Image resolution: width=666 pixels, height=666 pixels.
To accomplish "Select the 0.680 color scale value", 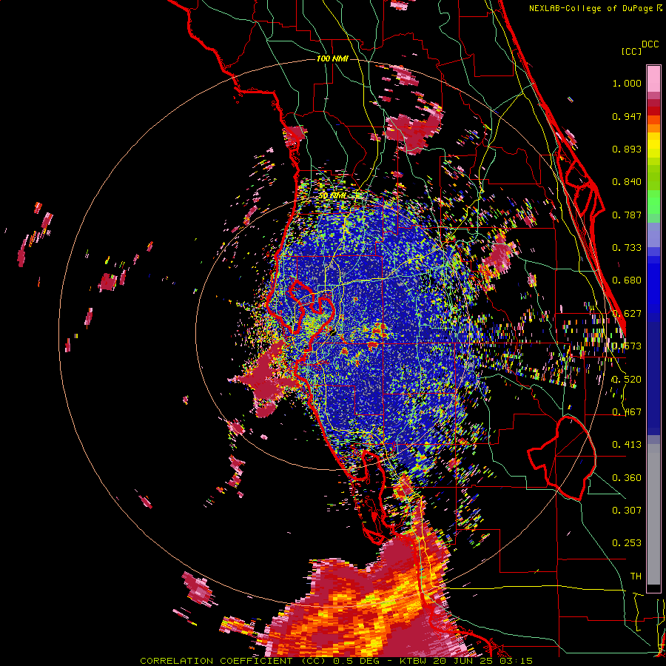I will click(x=627, y=280).
